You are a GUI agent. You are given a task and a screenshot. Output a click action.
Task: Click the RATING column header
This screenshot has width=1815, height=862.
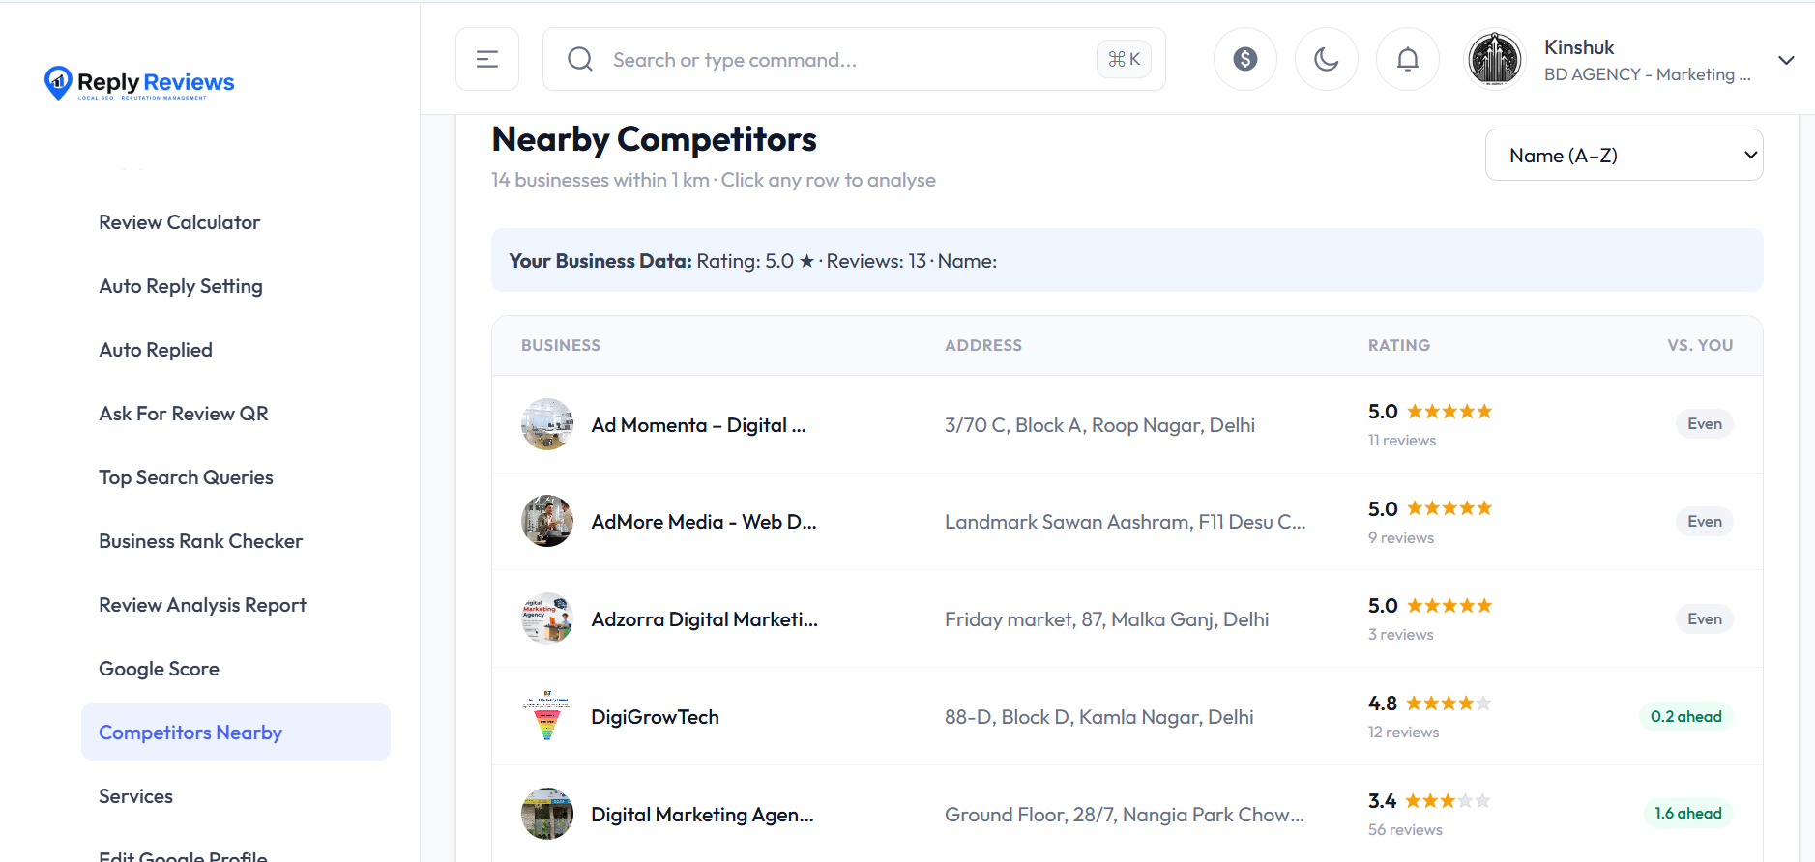pos(1399,345)
